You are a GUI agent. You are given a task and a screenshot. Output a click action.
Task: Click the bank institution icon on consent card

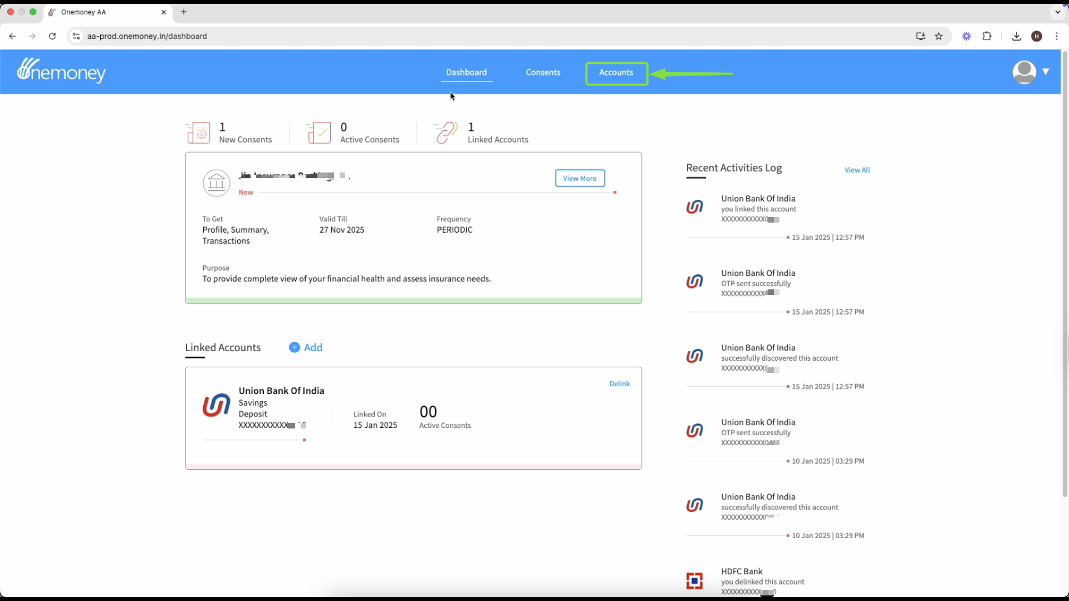tap(217, 183)
